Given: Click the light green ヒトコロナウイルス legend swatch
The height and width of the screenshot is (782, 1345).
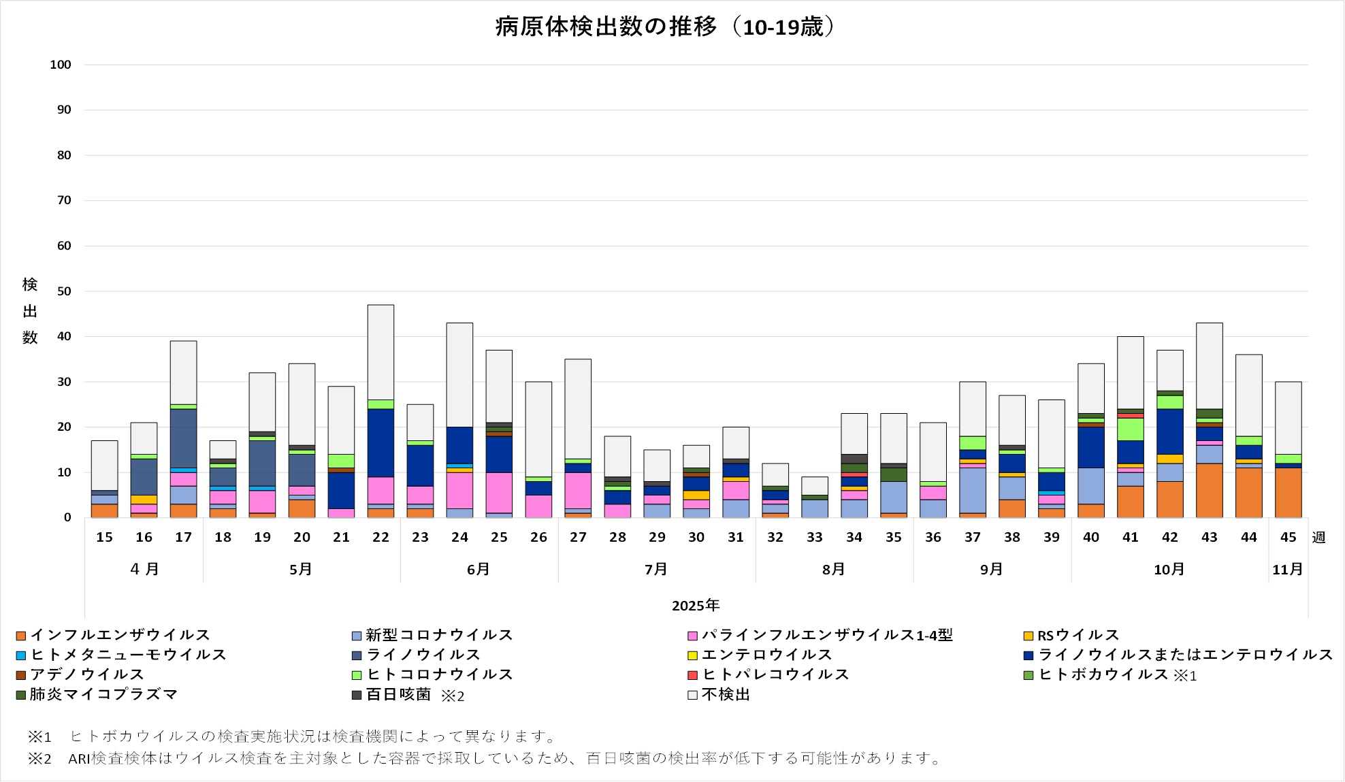Looking at the screenshot, I should click(x=356, y=675).
